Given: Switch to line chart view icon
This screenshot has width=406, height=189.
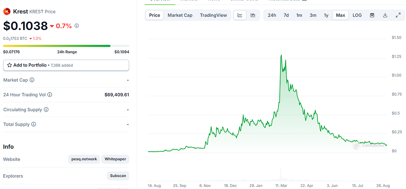Looking at the screenshot, I should 240,15.
